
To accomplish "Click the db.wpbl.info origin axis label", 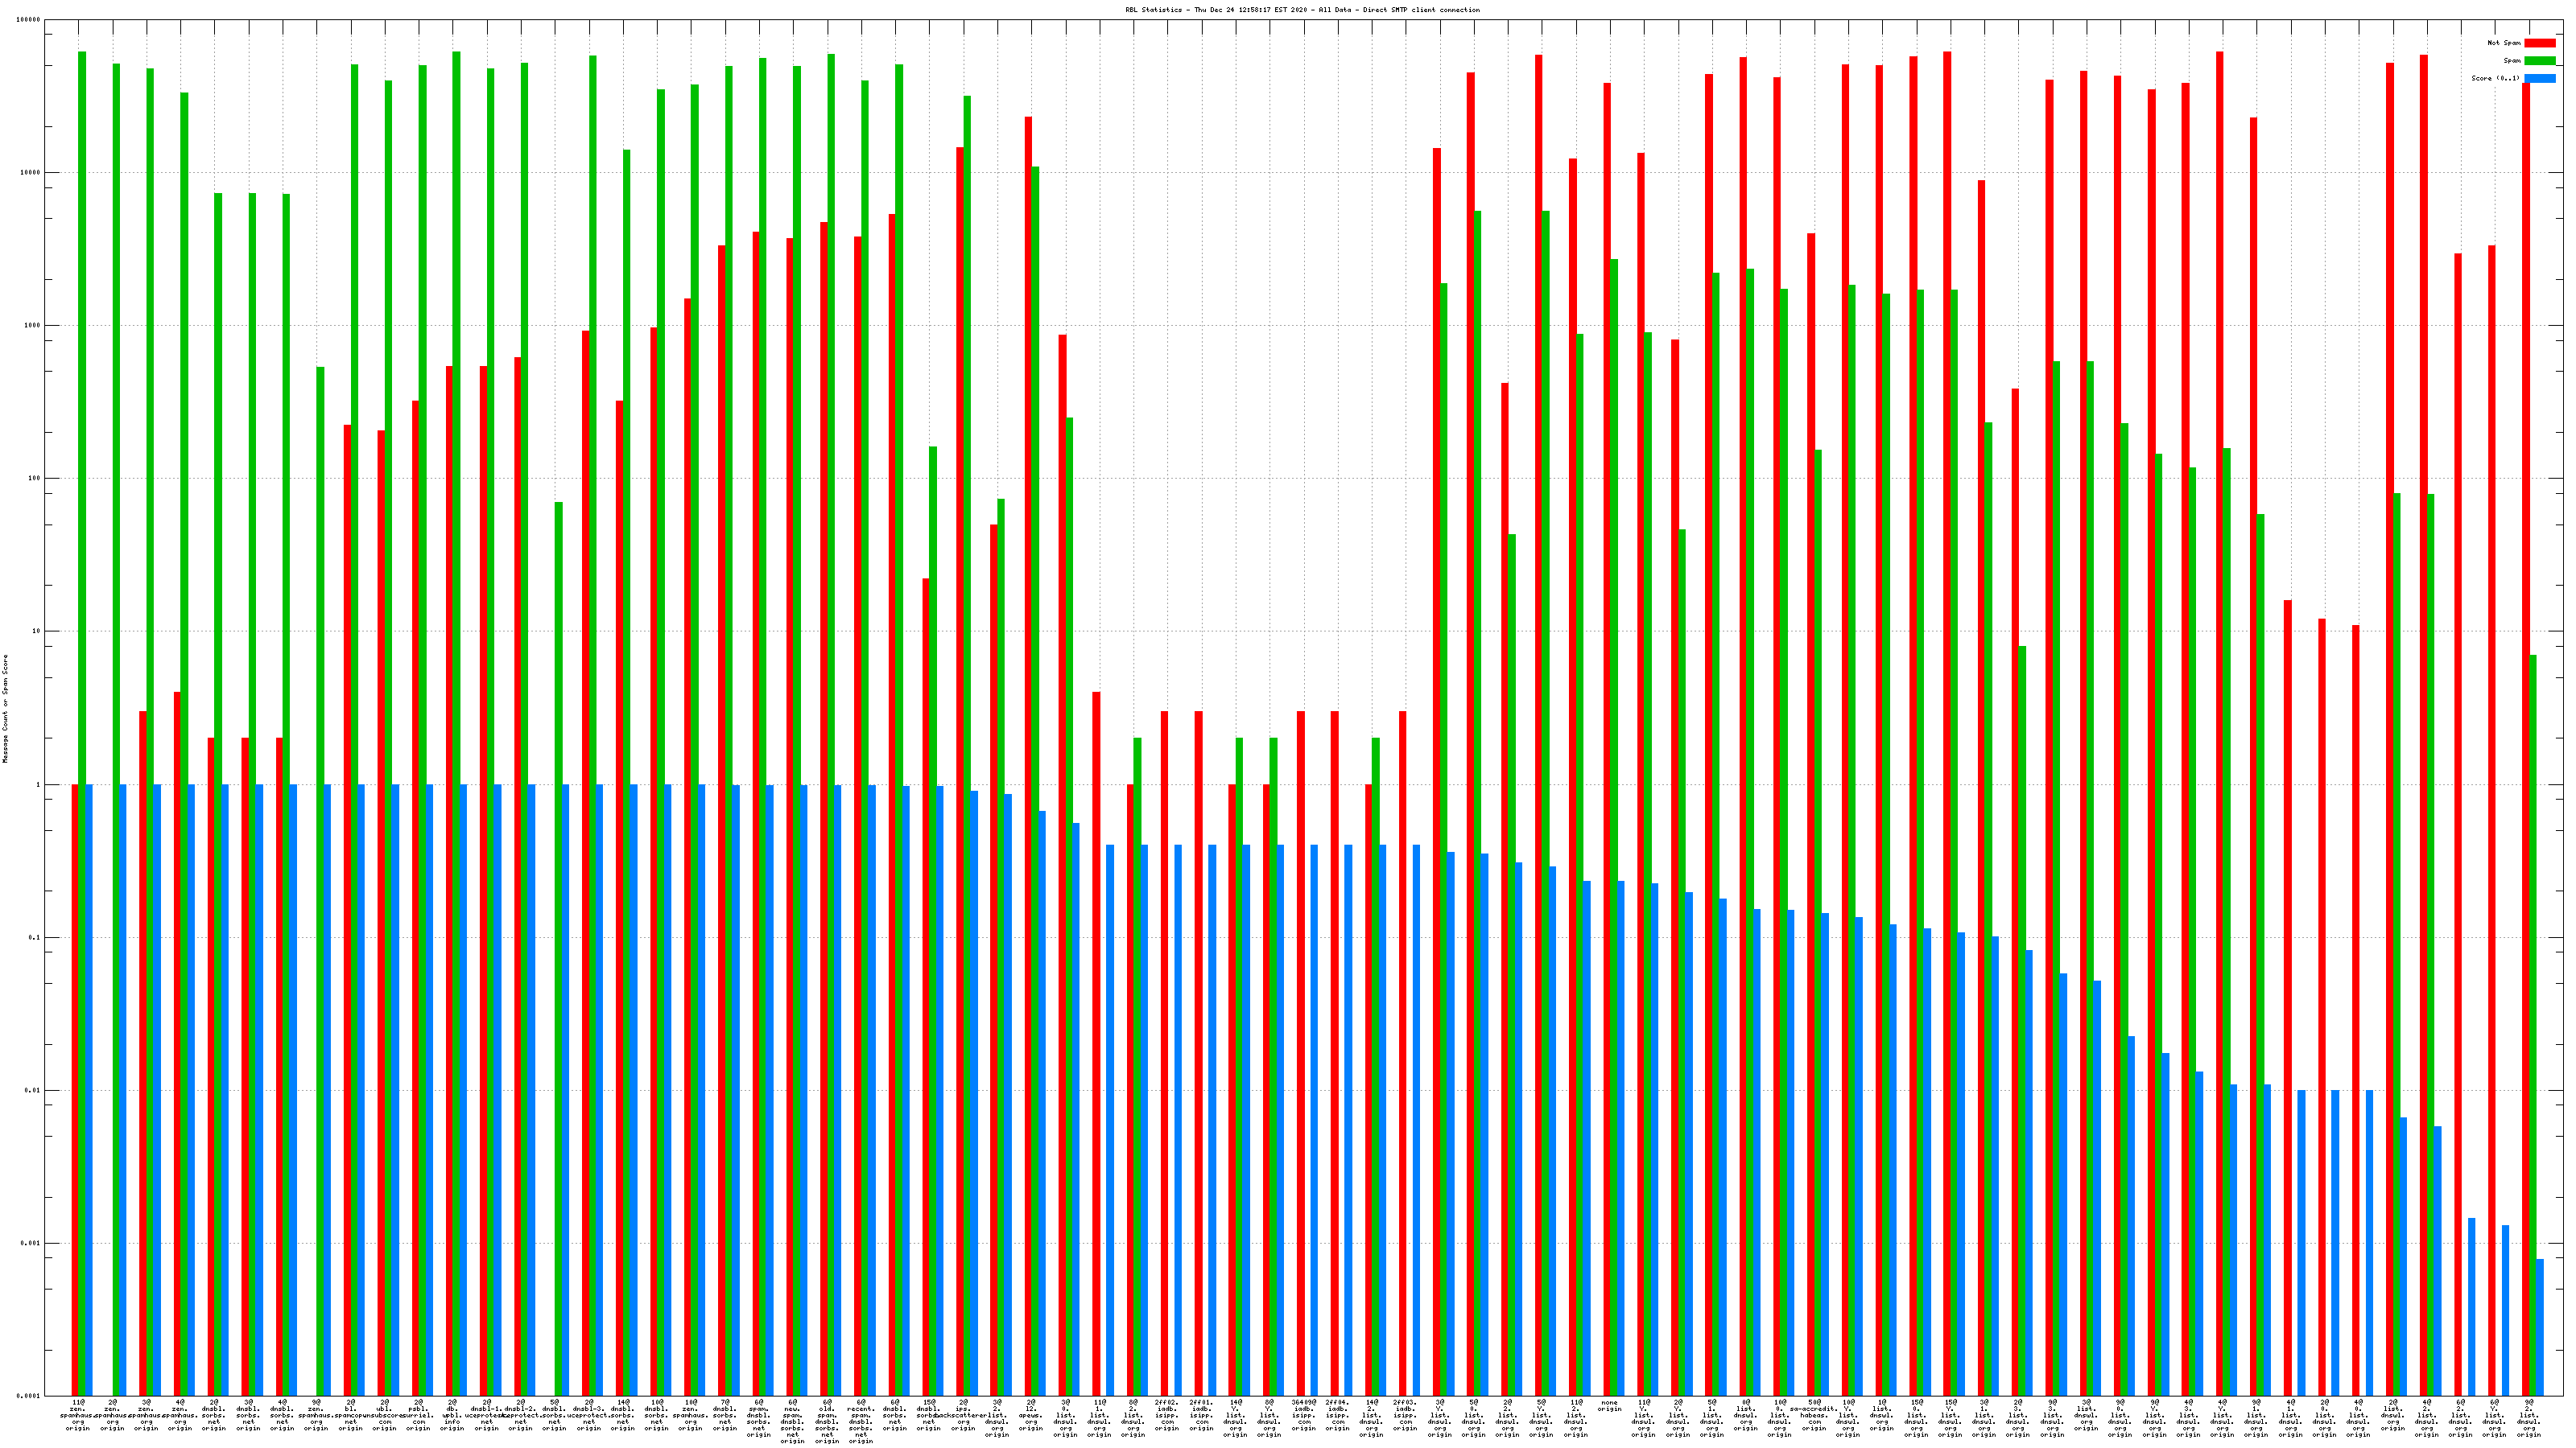I will (x=452, y=1415).
